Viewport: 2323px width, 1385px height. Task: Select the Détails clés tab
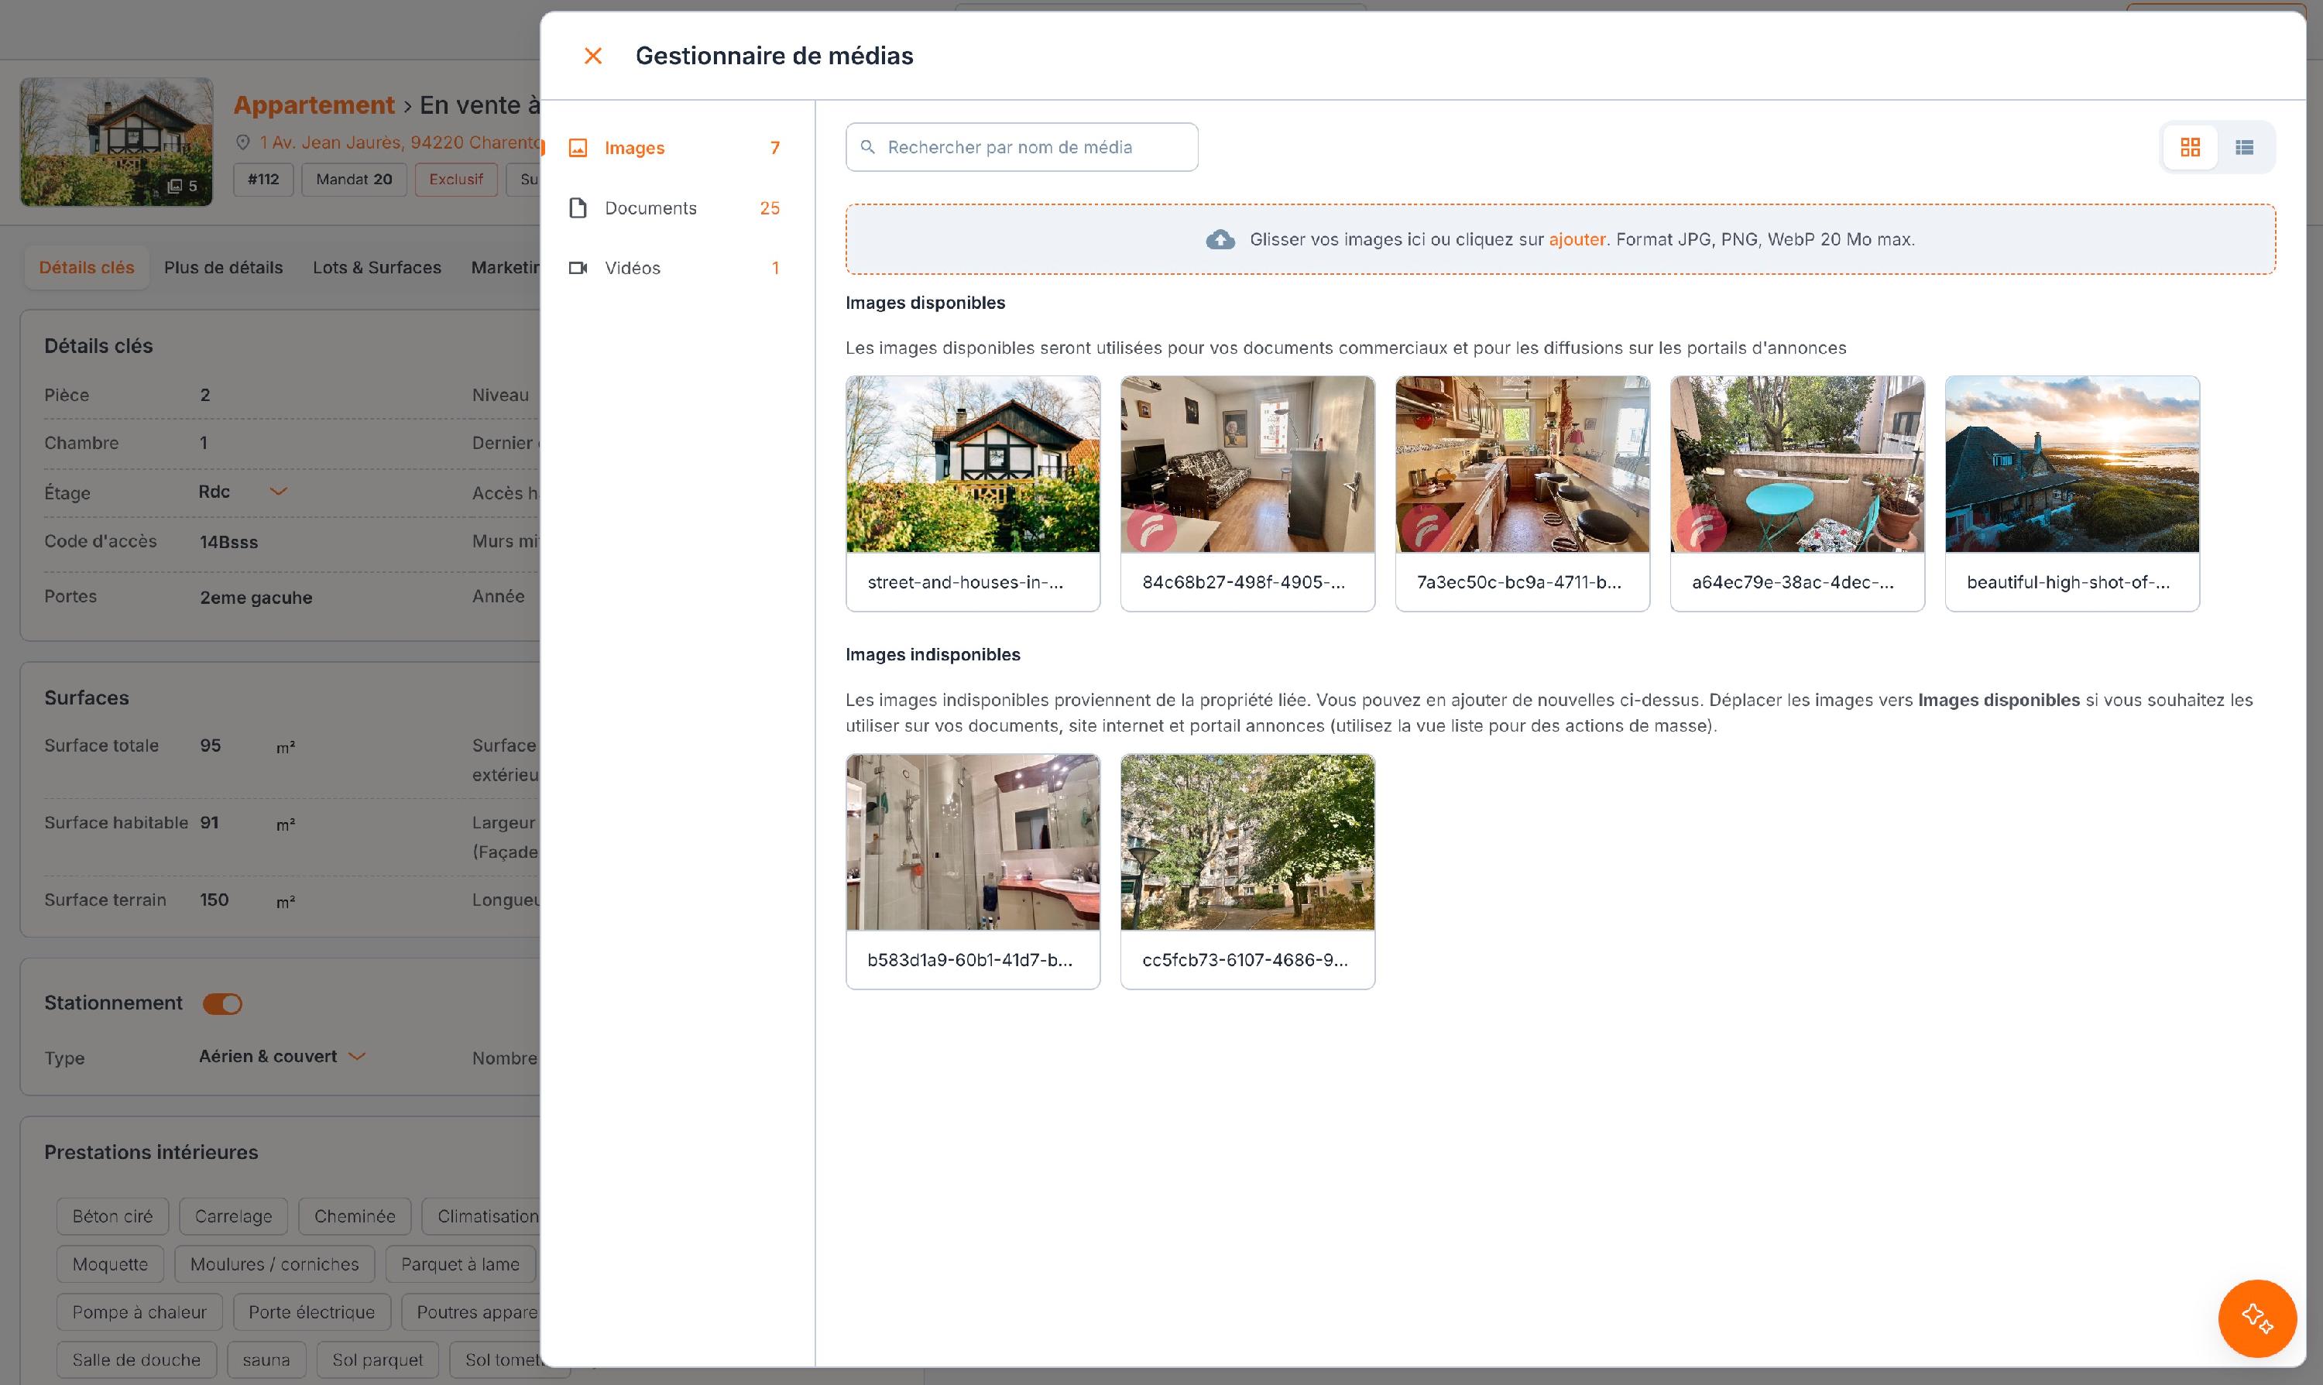(87, 268)
